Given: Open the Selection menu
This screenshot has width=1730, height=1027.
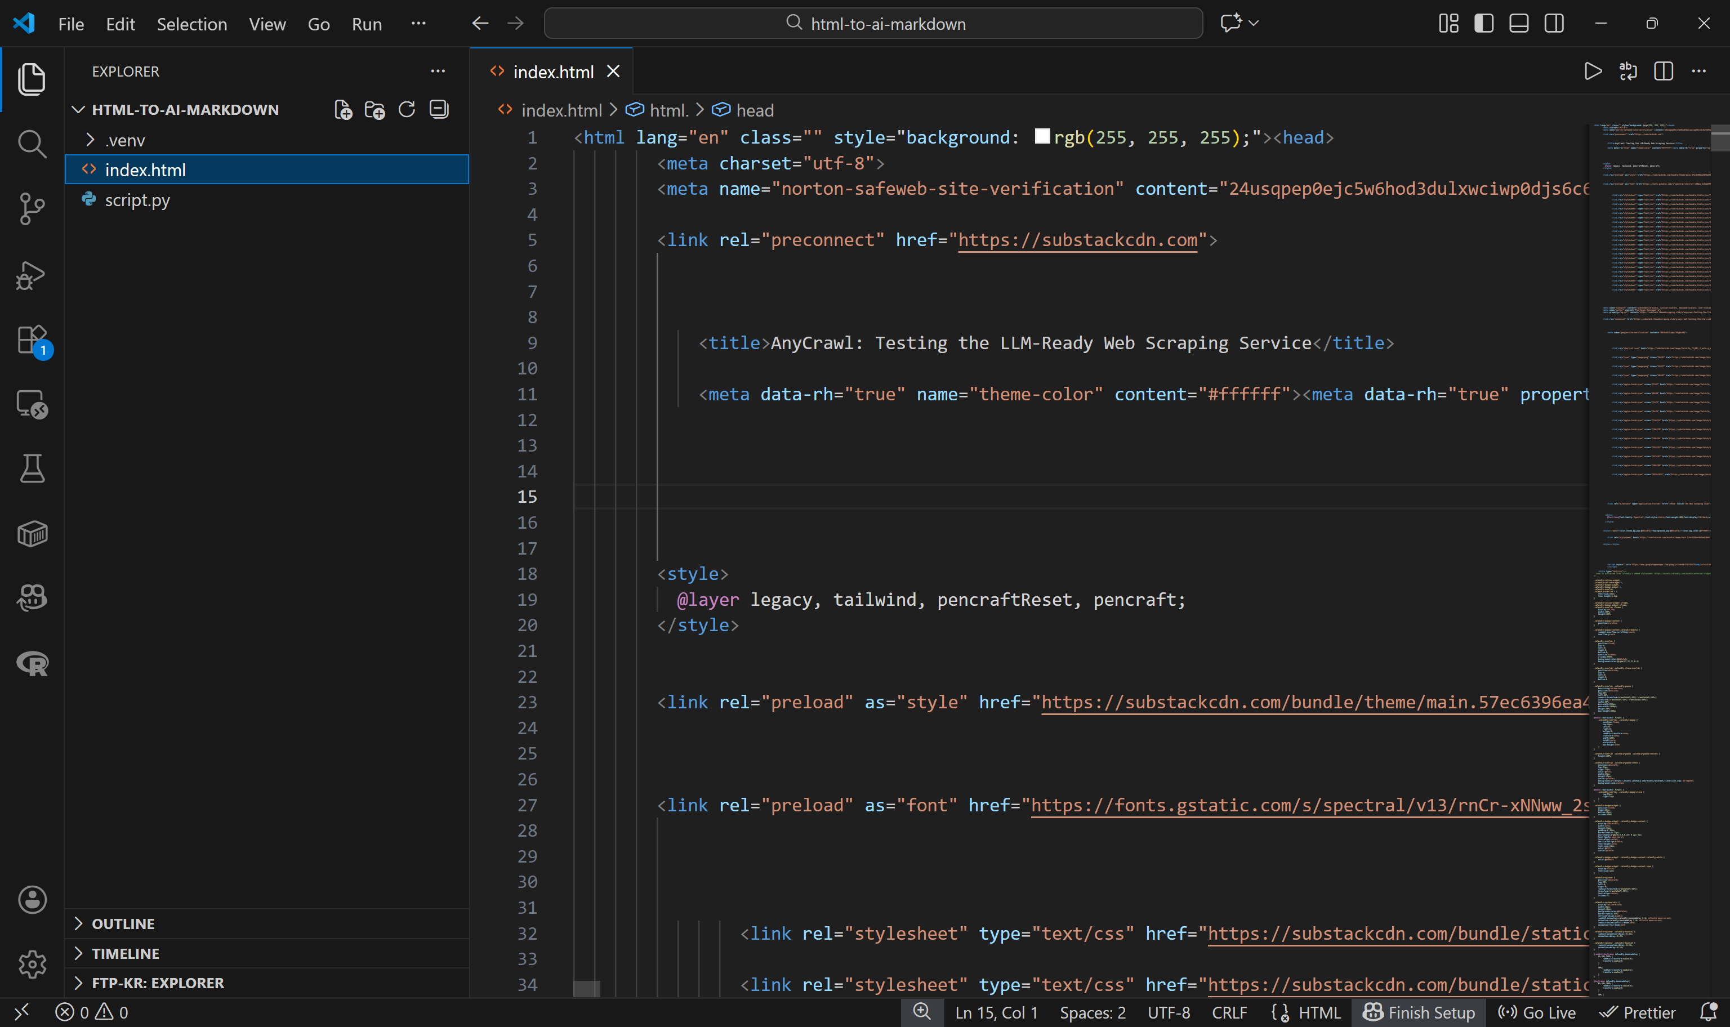Looking at the screenshot, I should coord(191,24).
